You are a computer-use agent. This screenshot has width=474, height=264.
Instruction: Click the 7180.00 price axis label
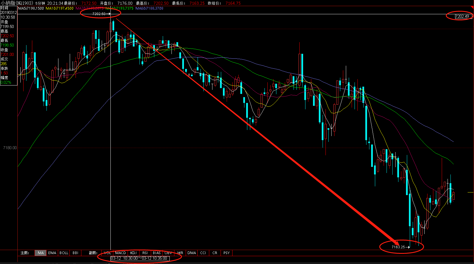[x=10, y=148]
